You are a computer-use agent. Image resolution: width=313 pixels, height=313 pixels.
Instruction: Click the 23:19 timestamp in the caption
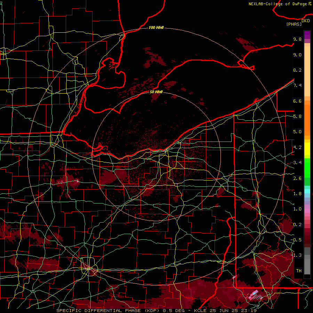[249, 311]
